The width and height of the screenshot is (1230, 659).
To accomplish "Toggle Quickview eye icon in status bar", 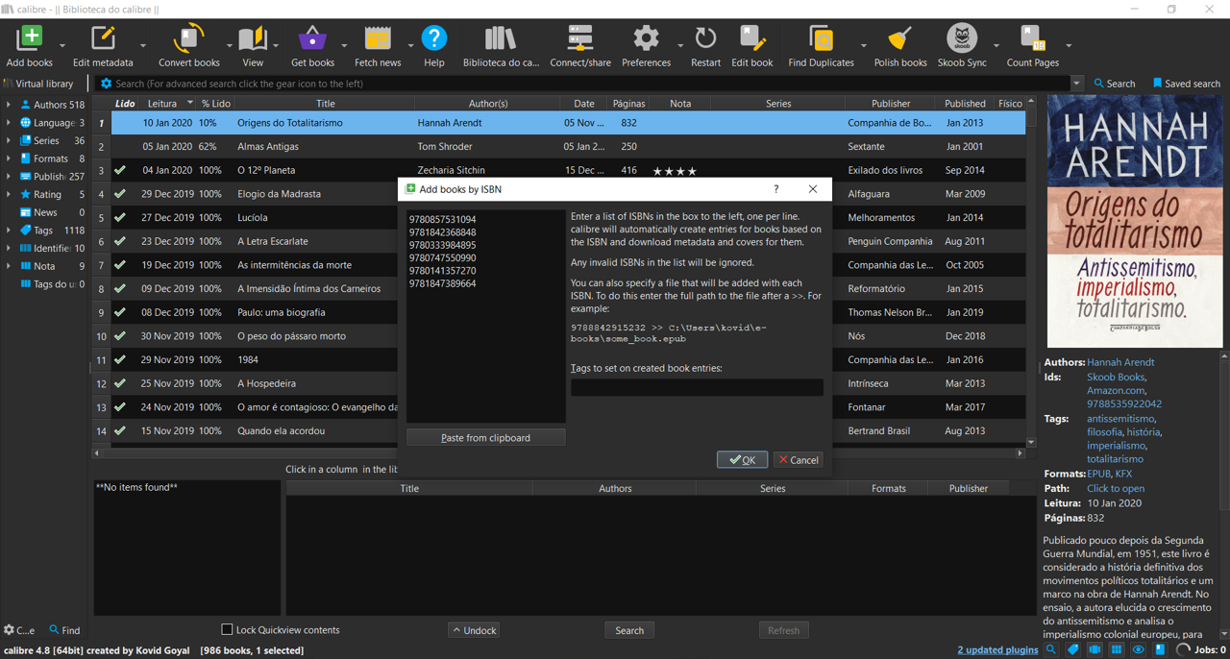I will [x=1139, y=650].
